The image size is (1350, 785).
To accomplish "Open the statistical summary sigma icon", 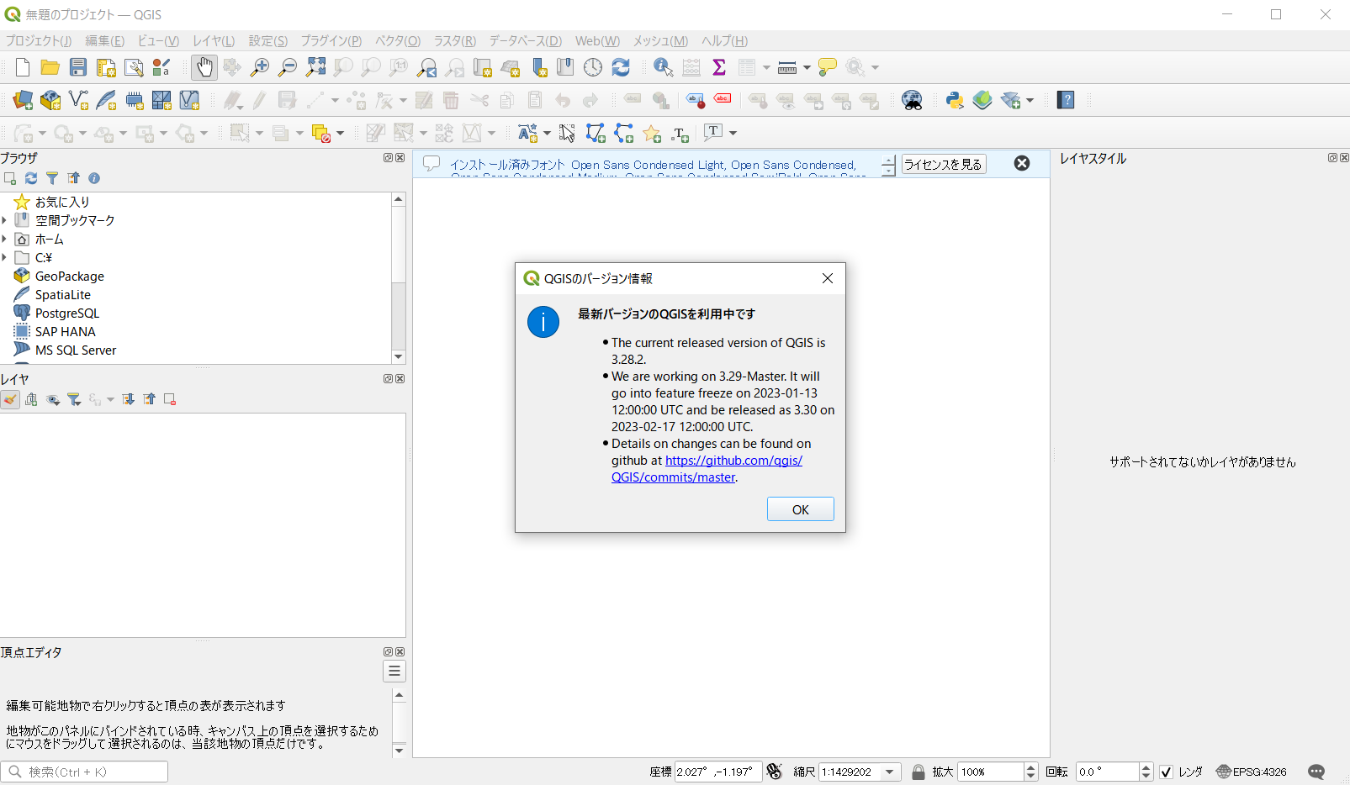I will click(719, 67).
